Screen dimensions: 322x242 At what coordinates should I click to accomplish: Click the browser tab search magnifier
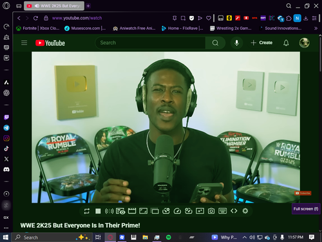[x=289, y=6]
